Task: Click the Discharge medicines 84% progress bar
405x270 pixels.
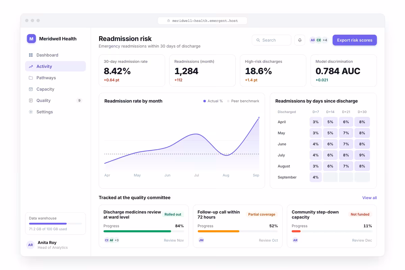Action: pyautogui.click(x=144, y=232)
